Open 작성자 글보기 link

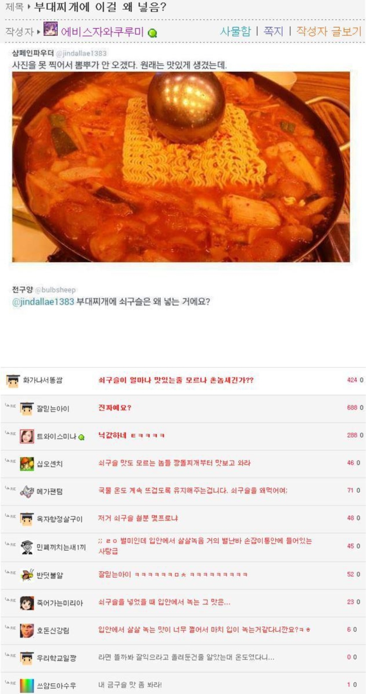click(x=329, y=31)
